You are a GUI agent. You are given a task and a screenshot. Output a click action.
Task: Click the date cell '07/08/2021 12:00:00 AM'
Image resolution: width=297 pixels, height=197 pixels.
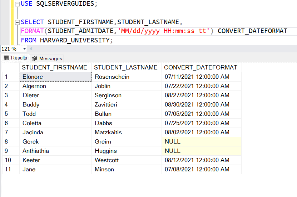point(202,169)
